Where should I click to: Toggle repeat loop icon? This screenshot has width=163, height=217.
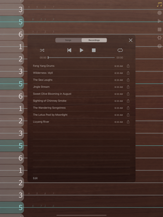(x=120, y=50)
